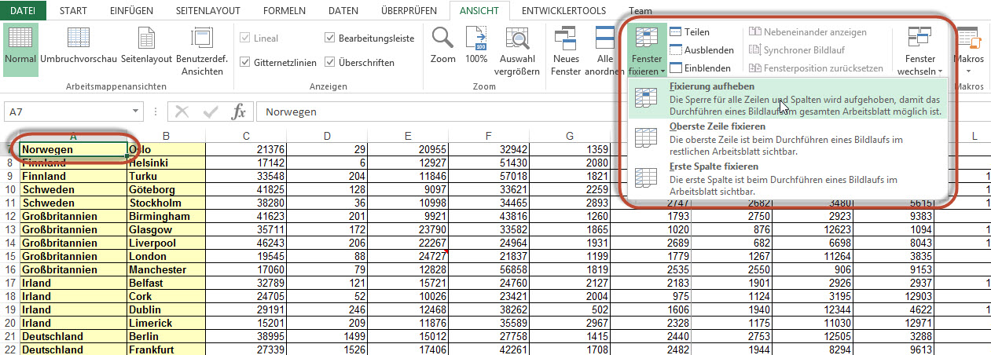Uncheck the Bearbeitungsleiste checkbox
991x355 pixels.
tap(330, 38)
